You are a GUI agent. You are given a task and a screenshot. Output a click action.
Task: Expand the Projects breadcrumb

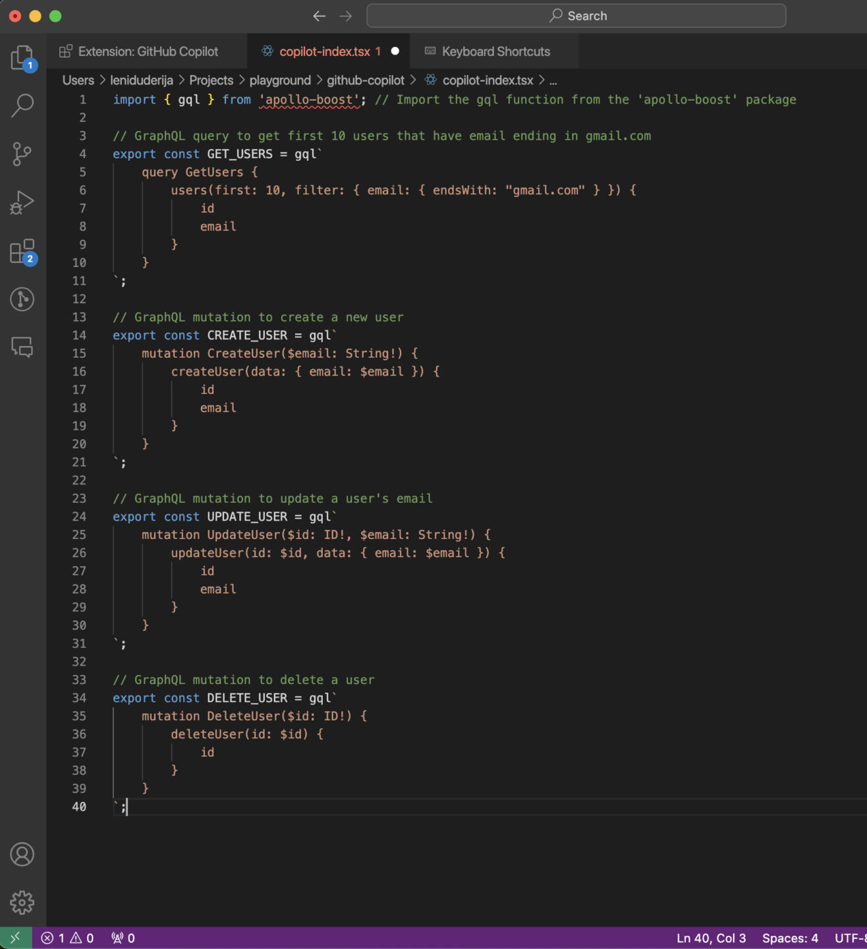click(211, 80)
